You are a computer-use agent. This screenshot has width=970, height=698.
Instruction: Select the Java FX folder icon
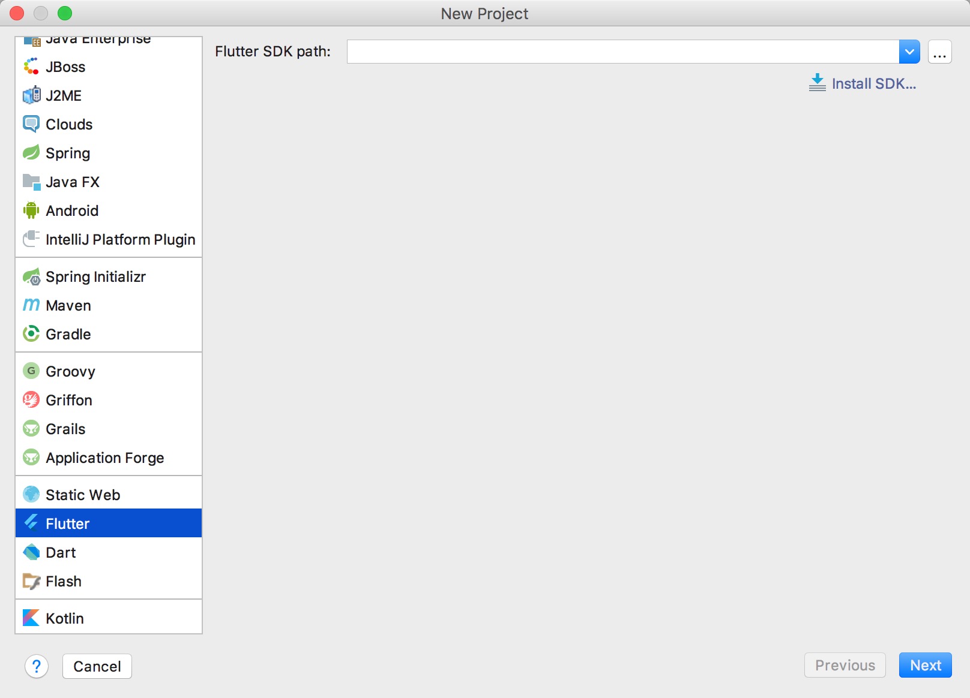(31, 182)
